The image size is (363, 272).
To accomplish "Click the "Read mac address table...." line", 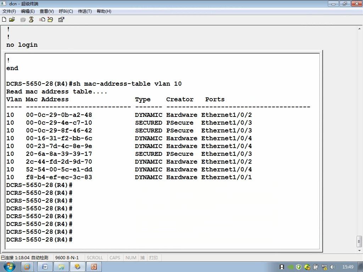I will [x=57, y=92].
